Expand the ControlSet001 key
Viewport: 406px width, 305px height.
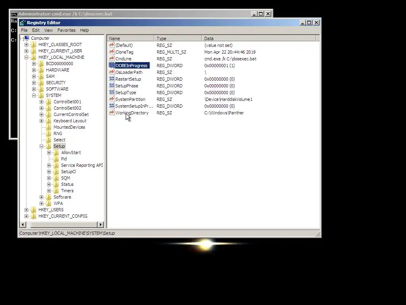41,102
